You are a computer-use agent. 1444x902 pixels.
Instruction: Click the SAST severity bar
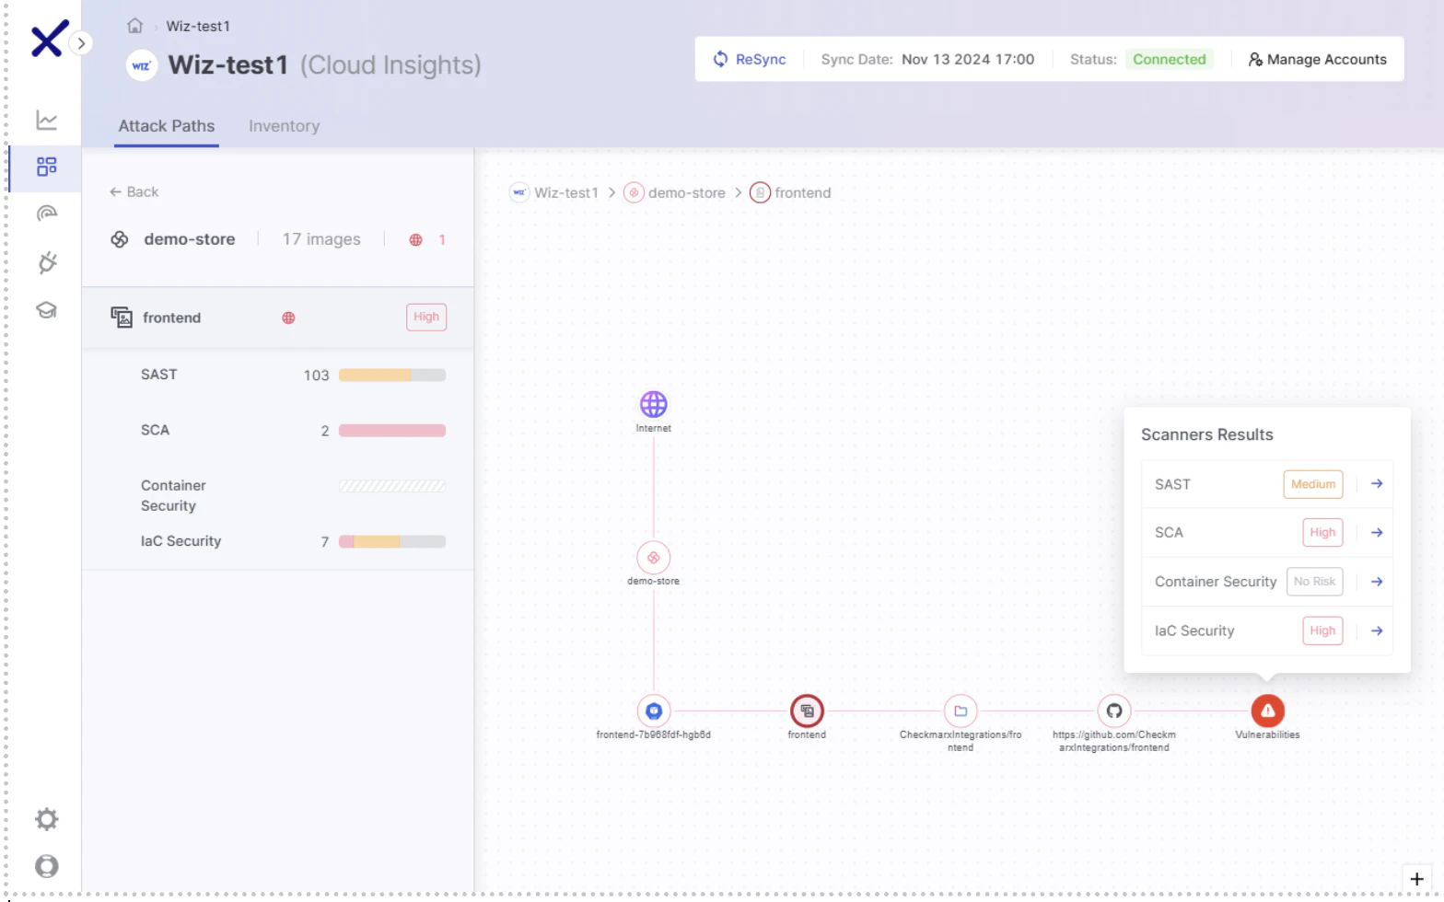pos(392,375)
